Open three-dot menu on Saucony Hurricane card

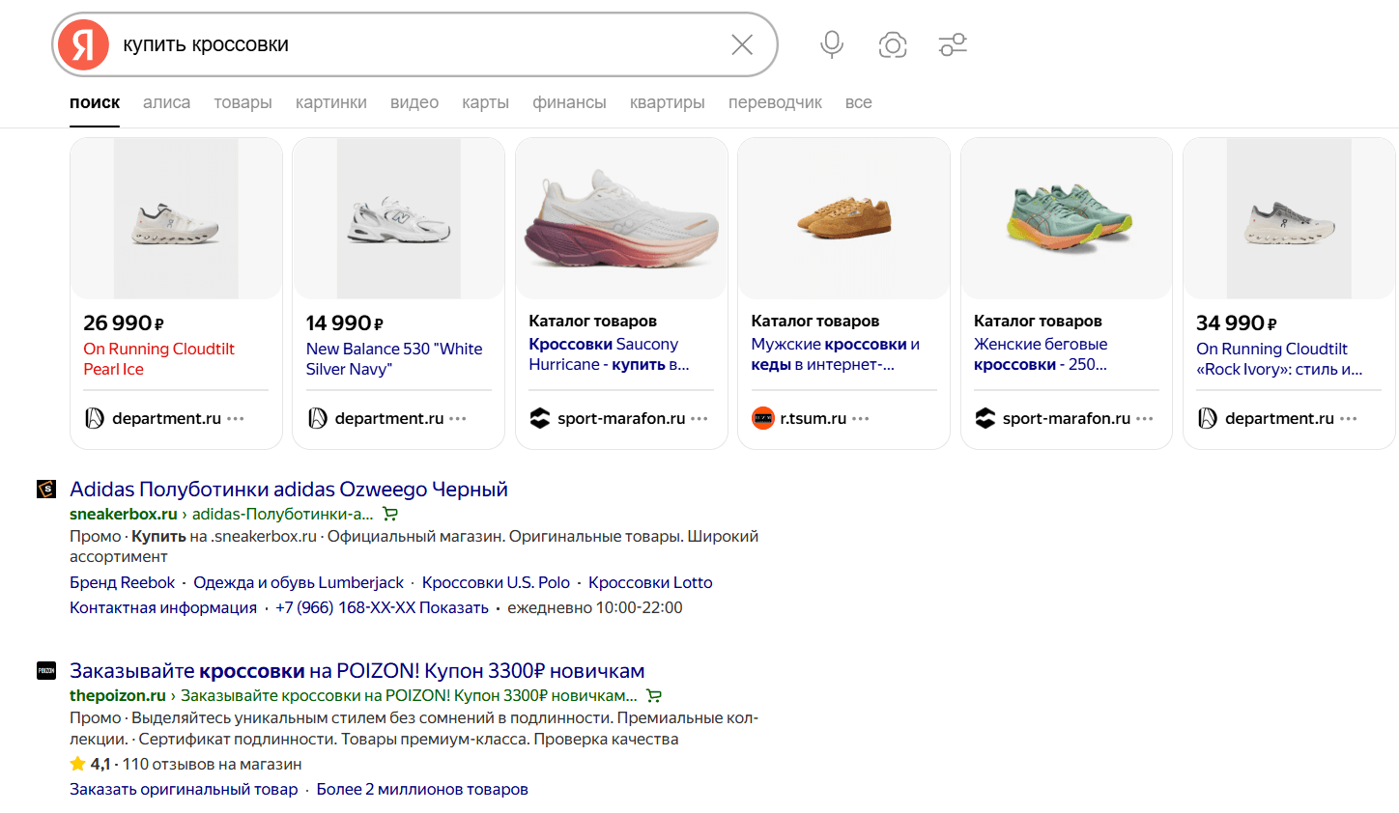[x=699, y=418]
